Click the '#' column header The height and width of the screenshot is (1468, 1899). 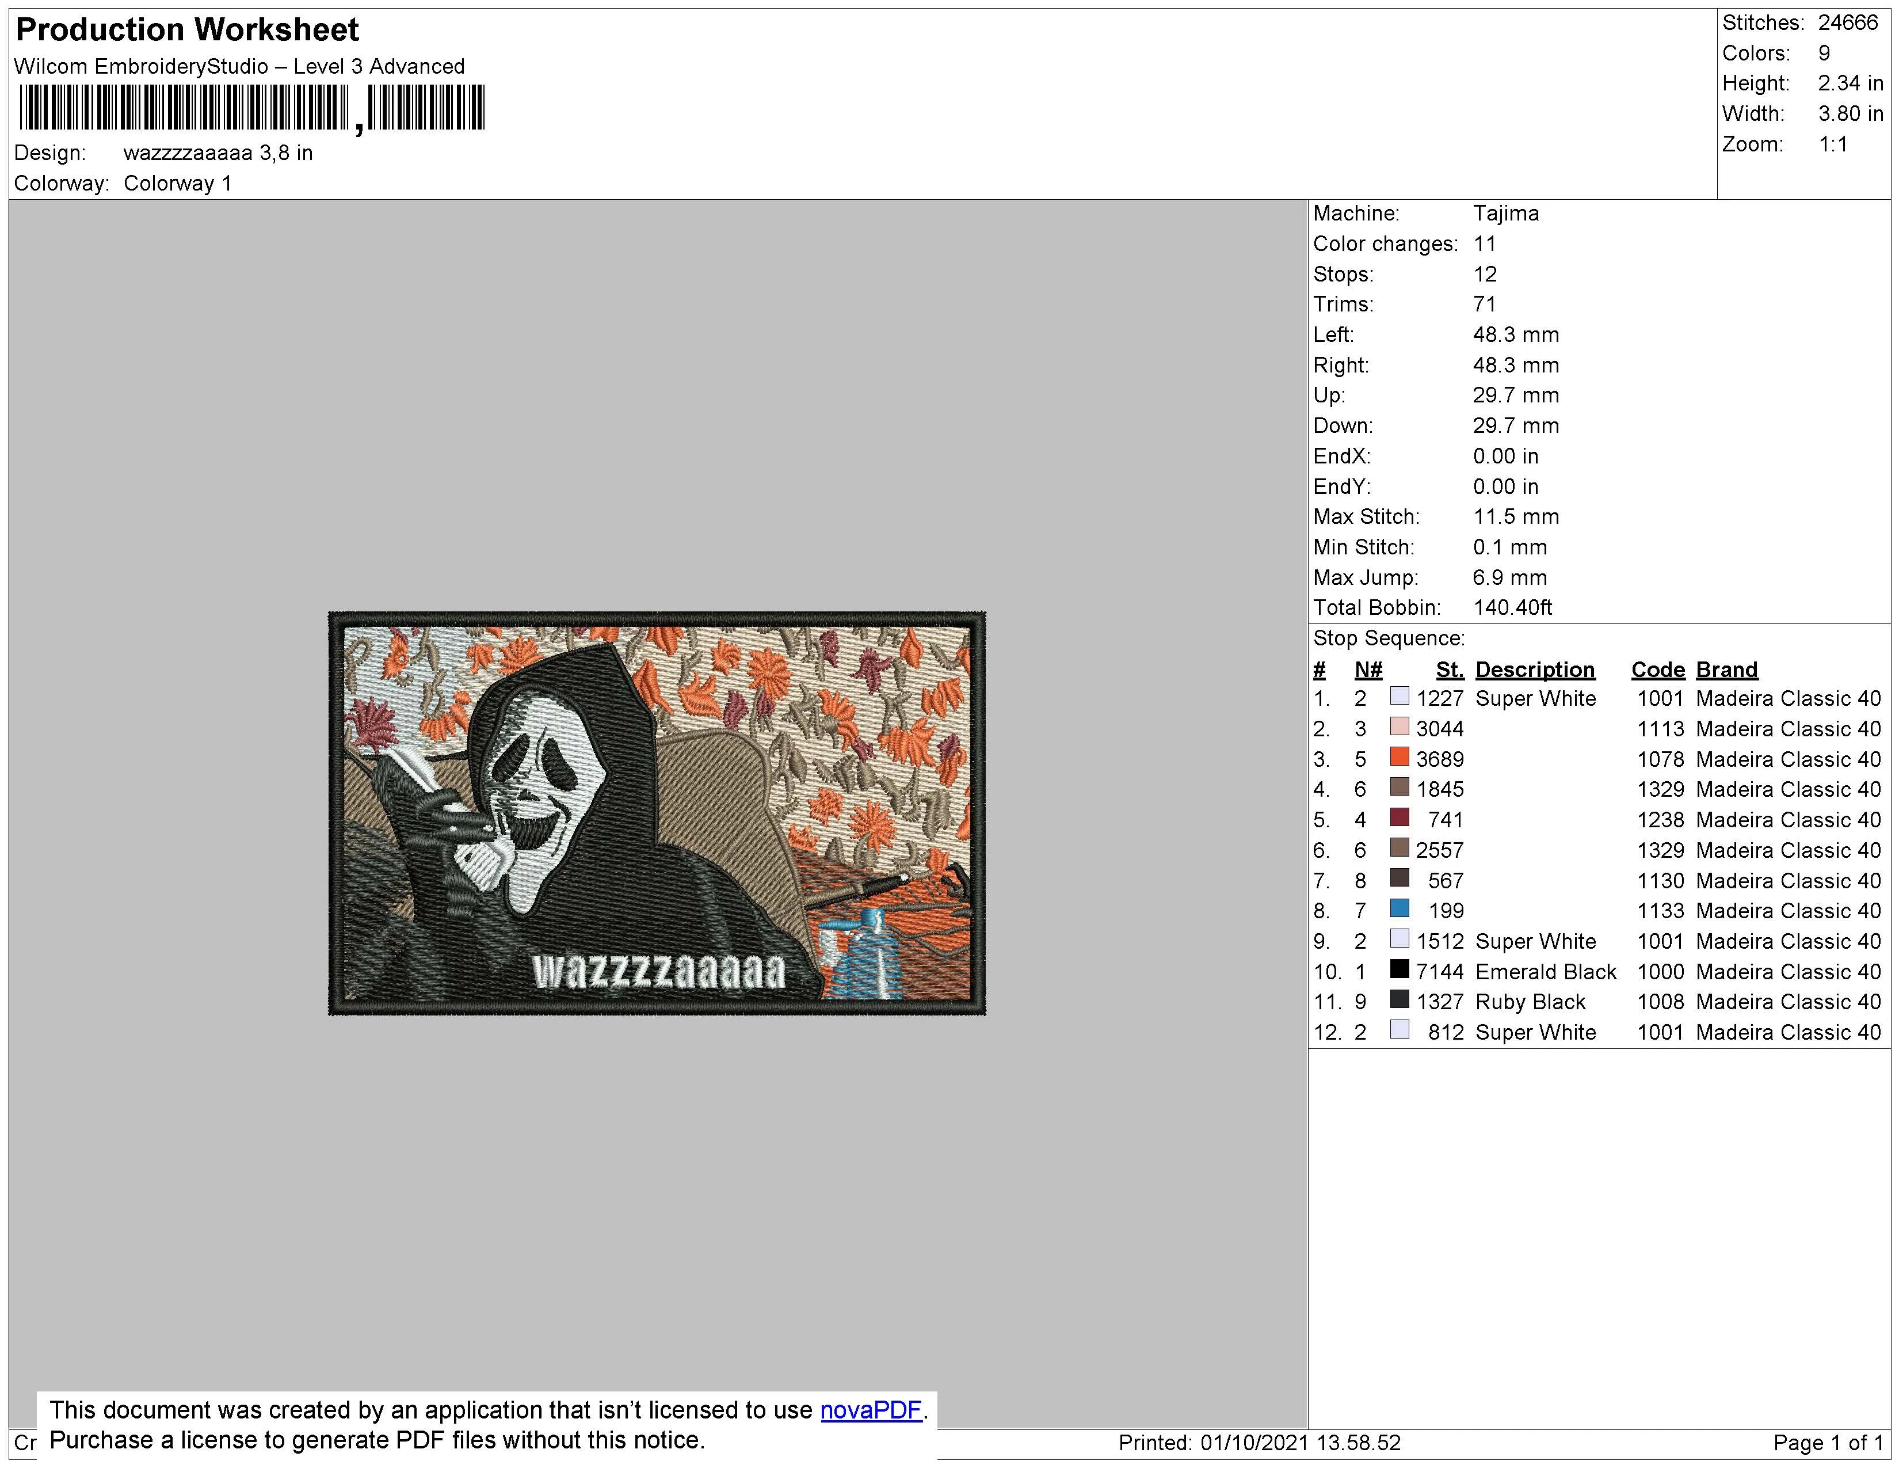click(x=1319, y=670)
